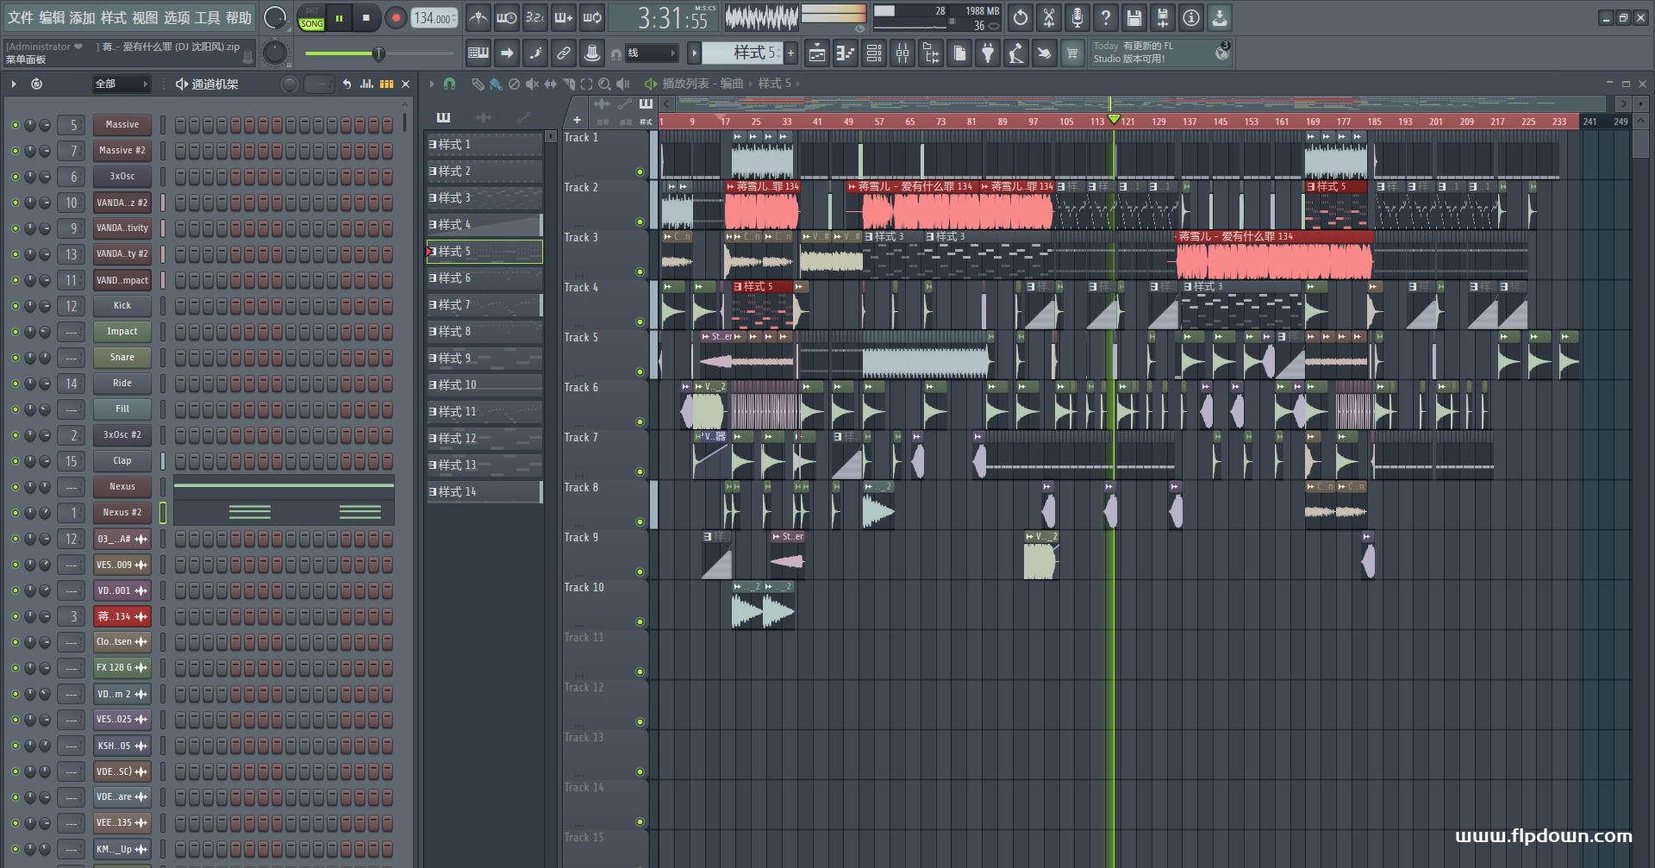Viewport: 1655px width, 868px height.
Task: Open the 样式 5 breadcrumb in playlist title
Action: click(x=774, y=84)
